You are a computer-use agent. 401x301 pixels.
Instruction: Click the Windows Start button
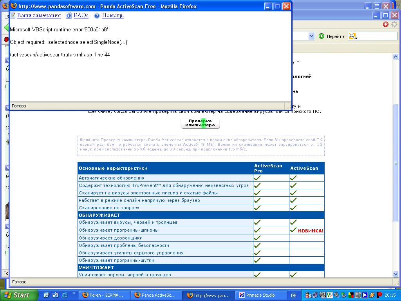19,295
